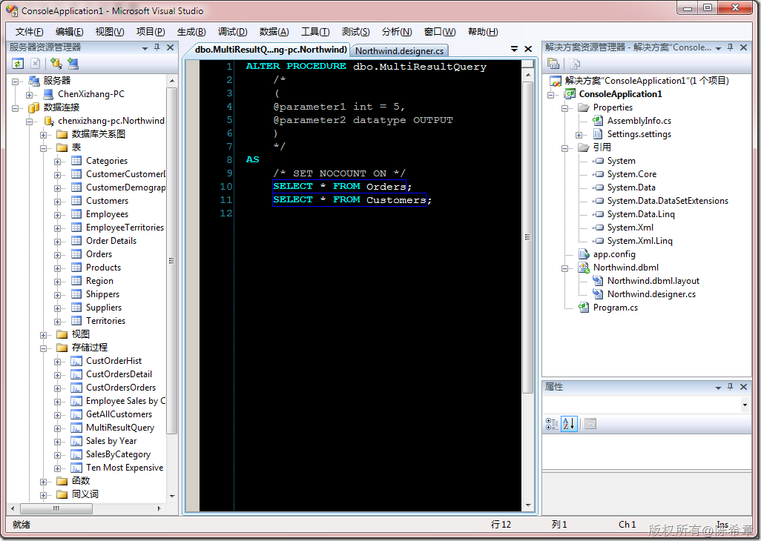The height and width of the screenshot is (541, 761).
Task: Select the Customers table in Server Explorer
Action: click(107, 201)
